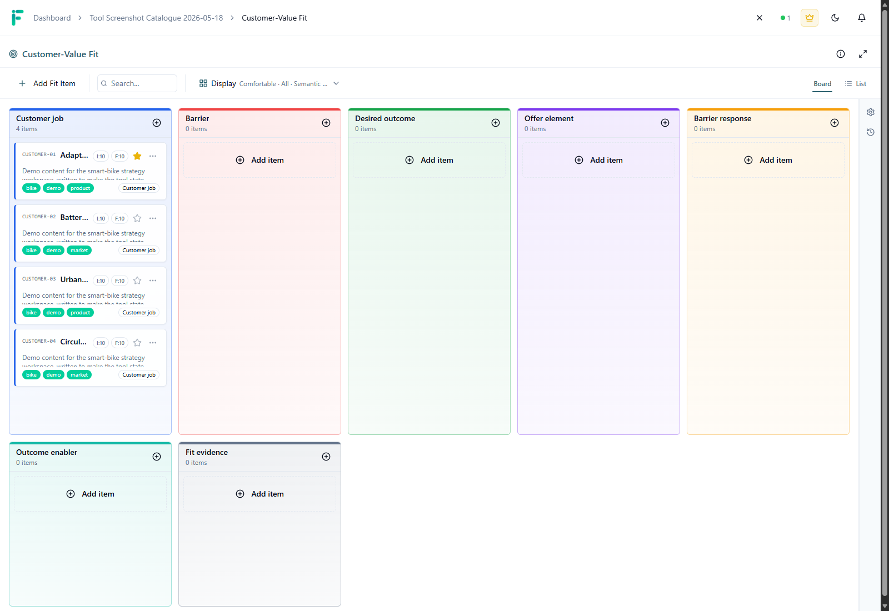Viewport: 889px width, 611px height.
Task: Click the target icon beside page title
Action: [x=13, y=54]
